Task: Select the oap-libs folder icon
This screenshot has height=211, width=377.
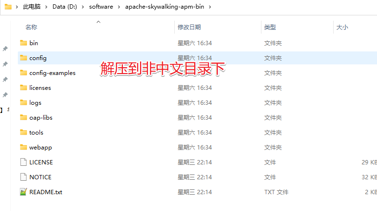Action: (x=23, y=117)
